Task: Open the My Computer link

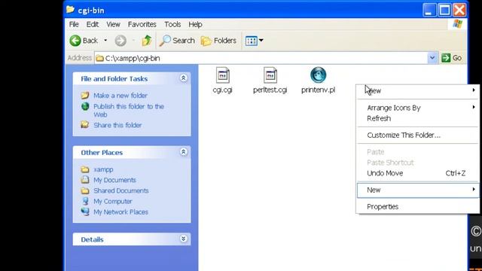Action: pyautogui.click(x=113, y=201)
